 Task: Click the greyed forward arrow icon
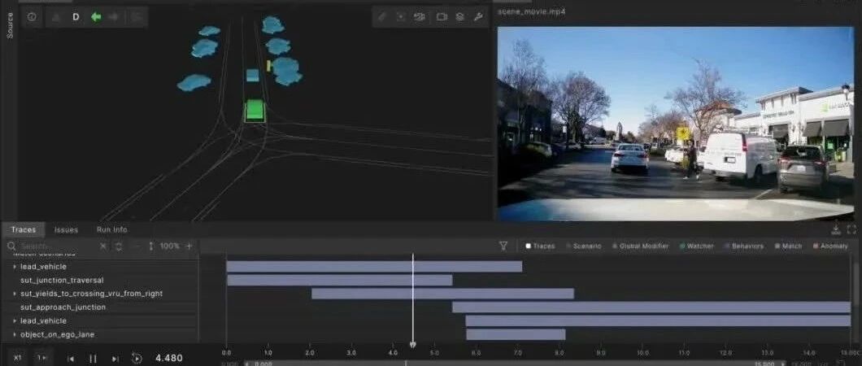114,17
